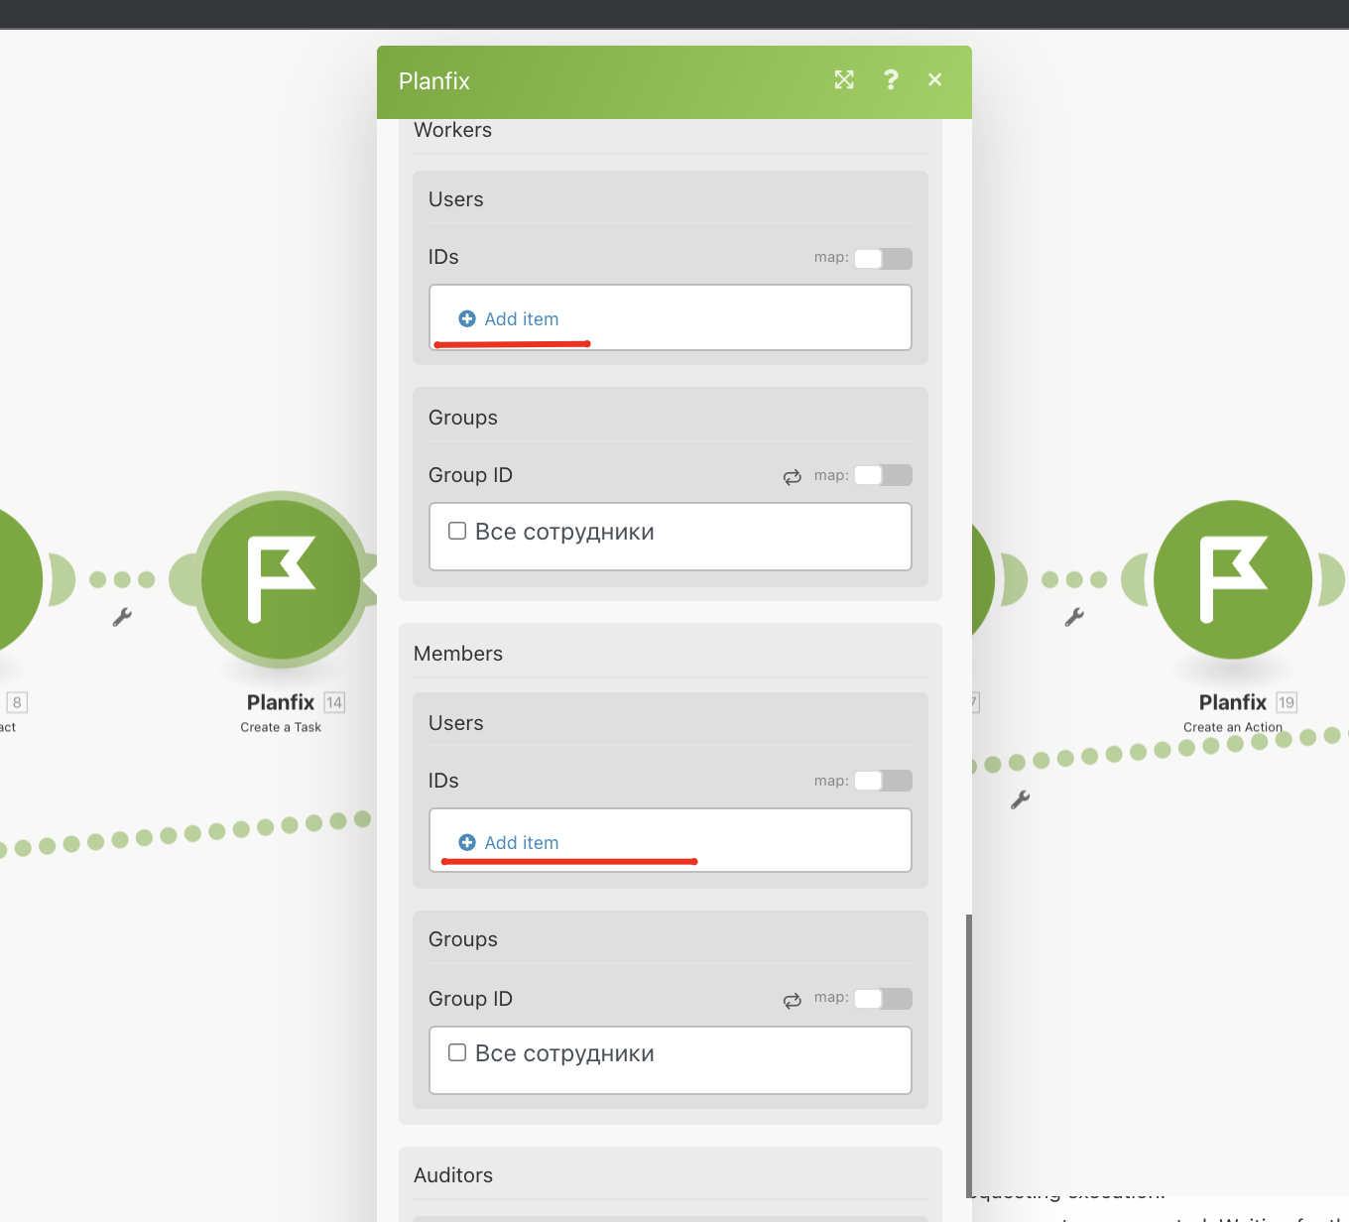Toggle map switch for Workers Users IDs
The width and height of the screenshot is (1349, 1222).
pyautogui.click(x=883, y=259)
